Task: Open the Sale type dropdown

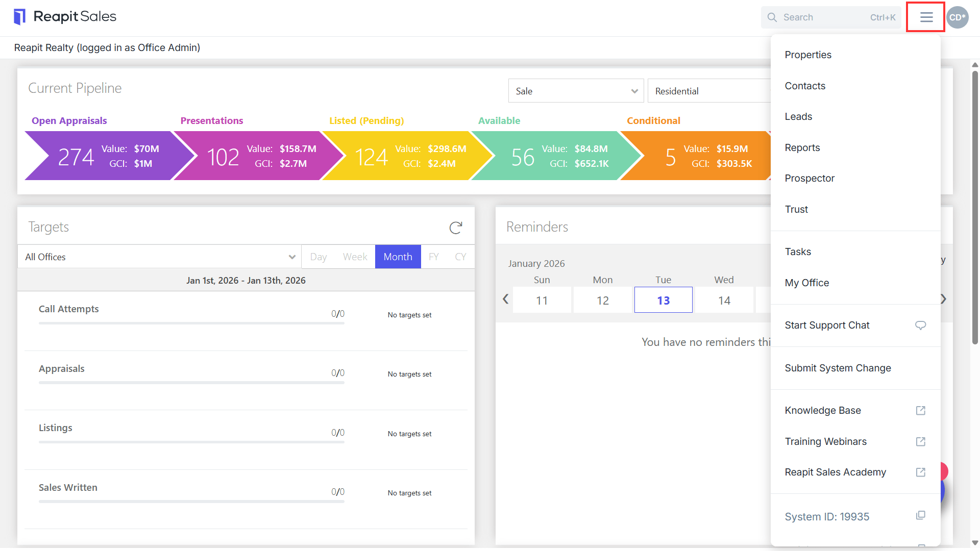Action: (576, 91)
